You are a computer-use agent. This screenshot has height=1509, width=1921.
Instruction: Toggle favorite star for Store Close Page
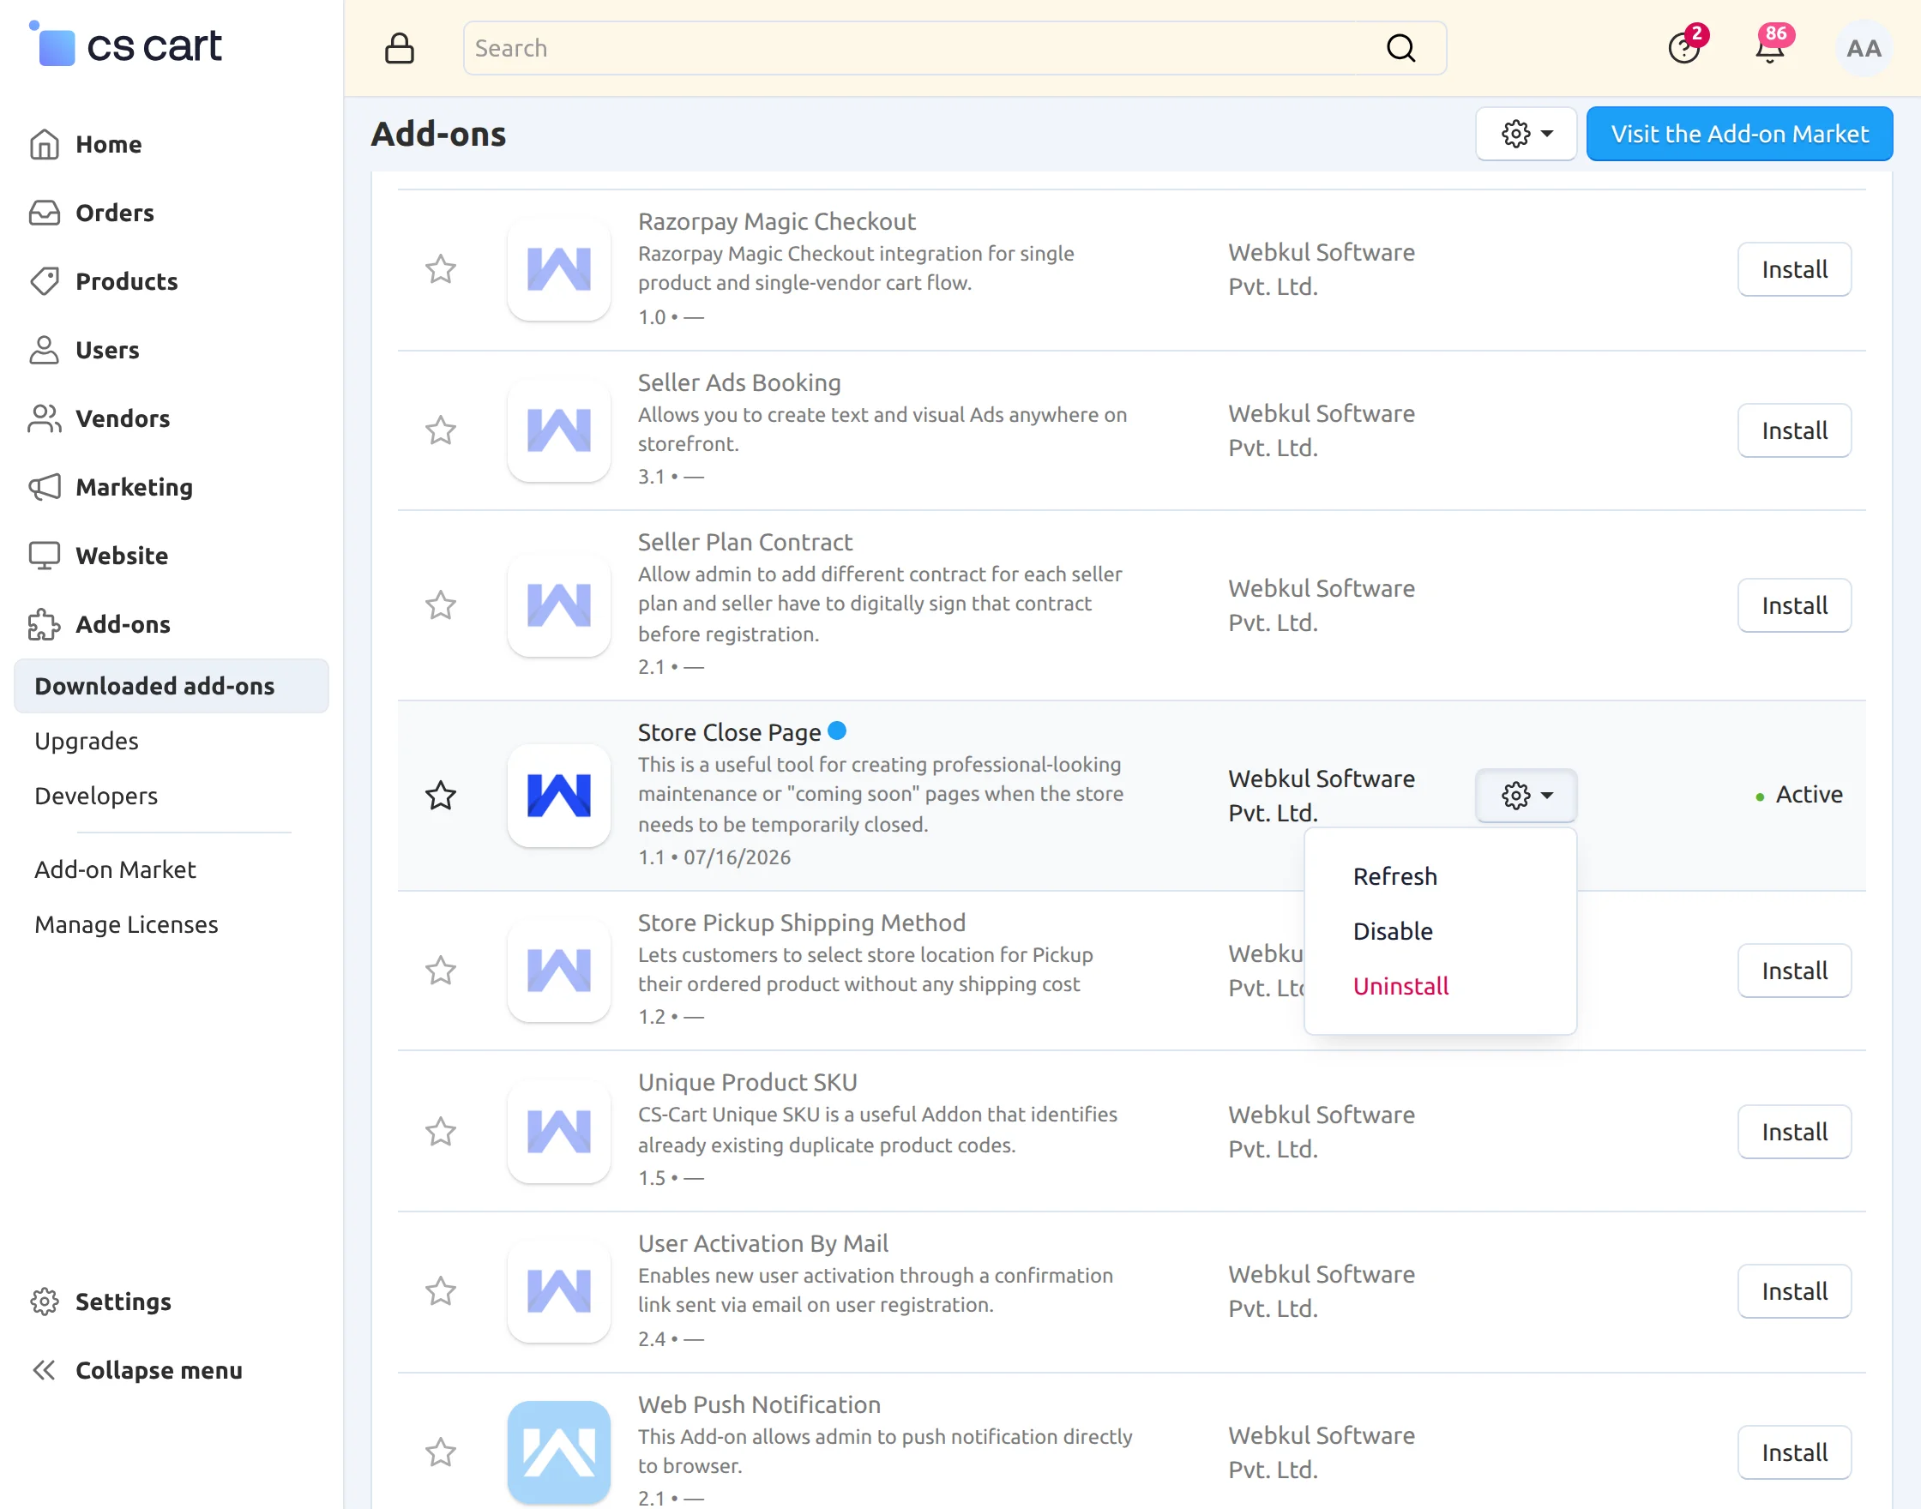pos(440,795)
